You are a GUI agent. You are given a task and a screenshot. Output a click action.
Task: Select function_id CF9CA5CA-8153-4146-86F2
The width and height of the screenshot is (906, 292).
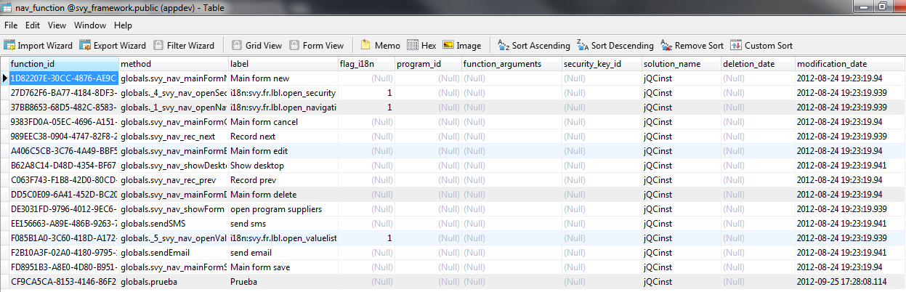[63, 282]
